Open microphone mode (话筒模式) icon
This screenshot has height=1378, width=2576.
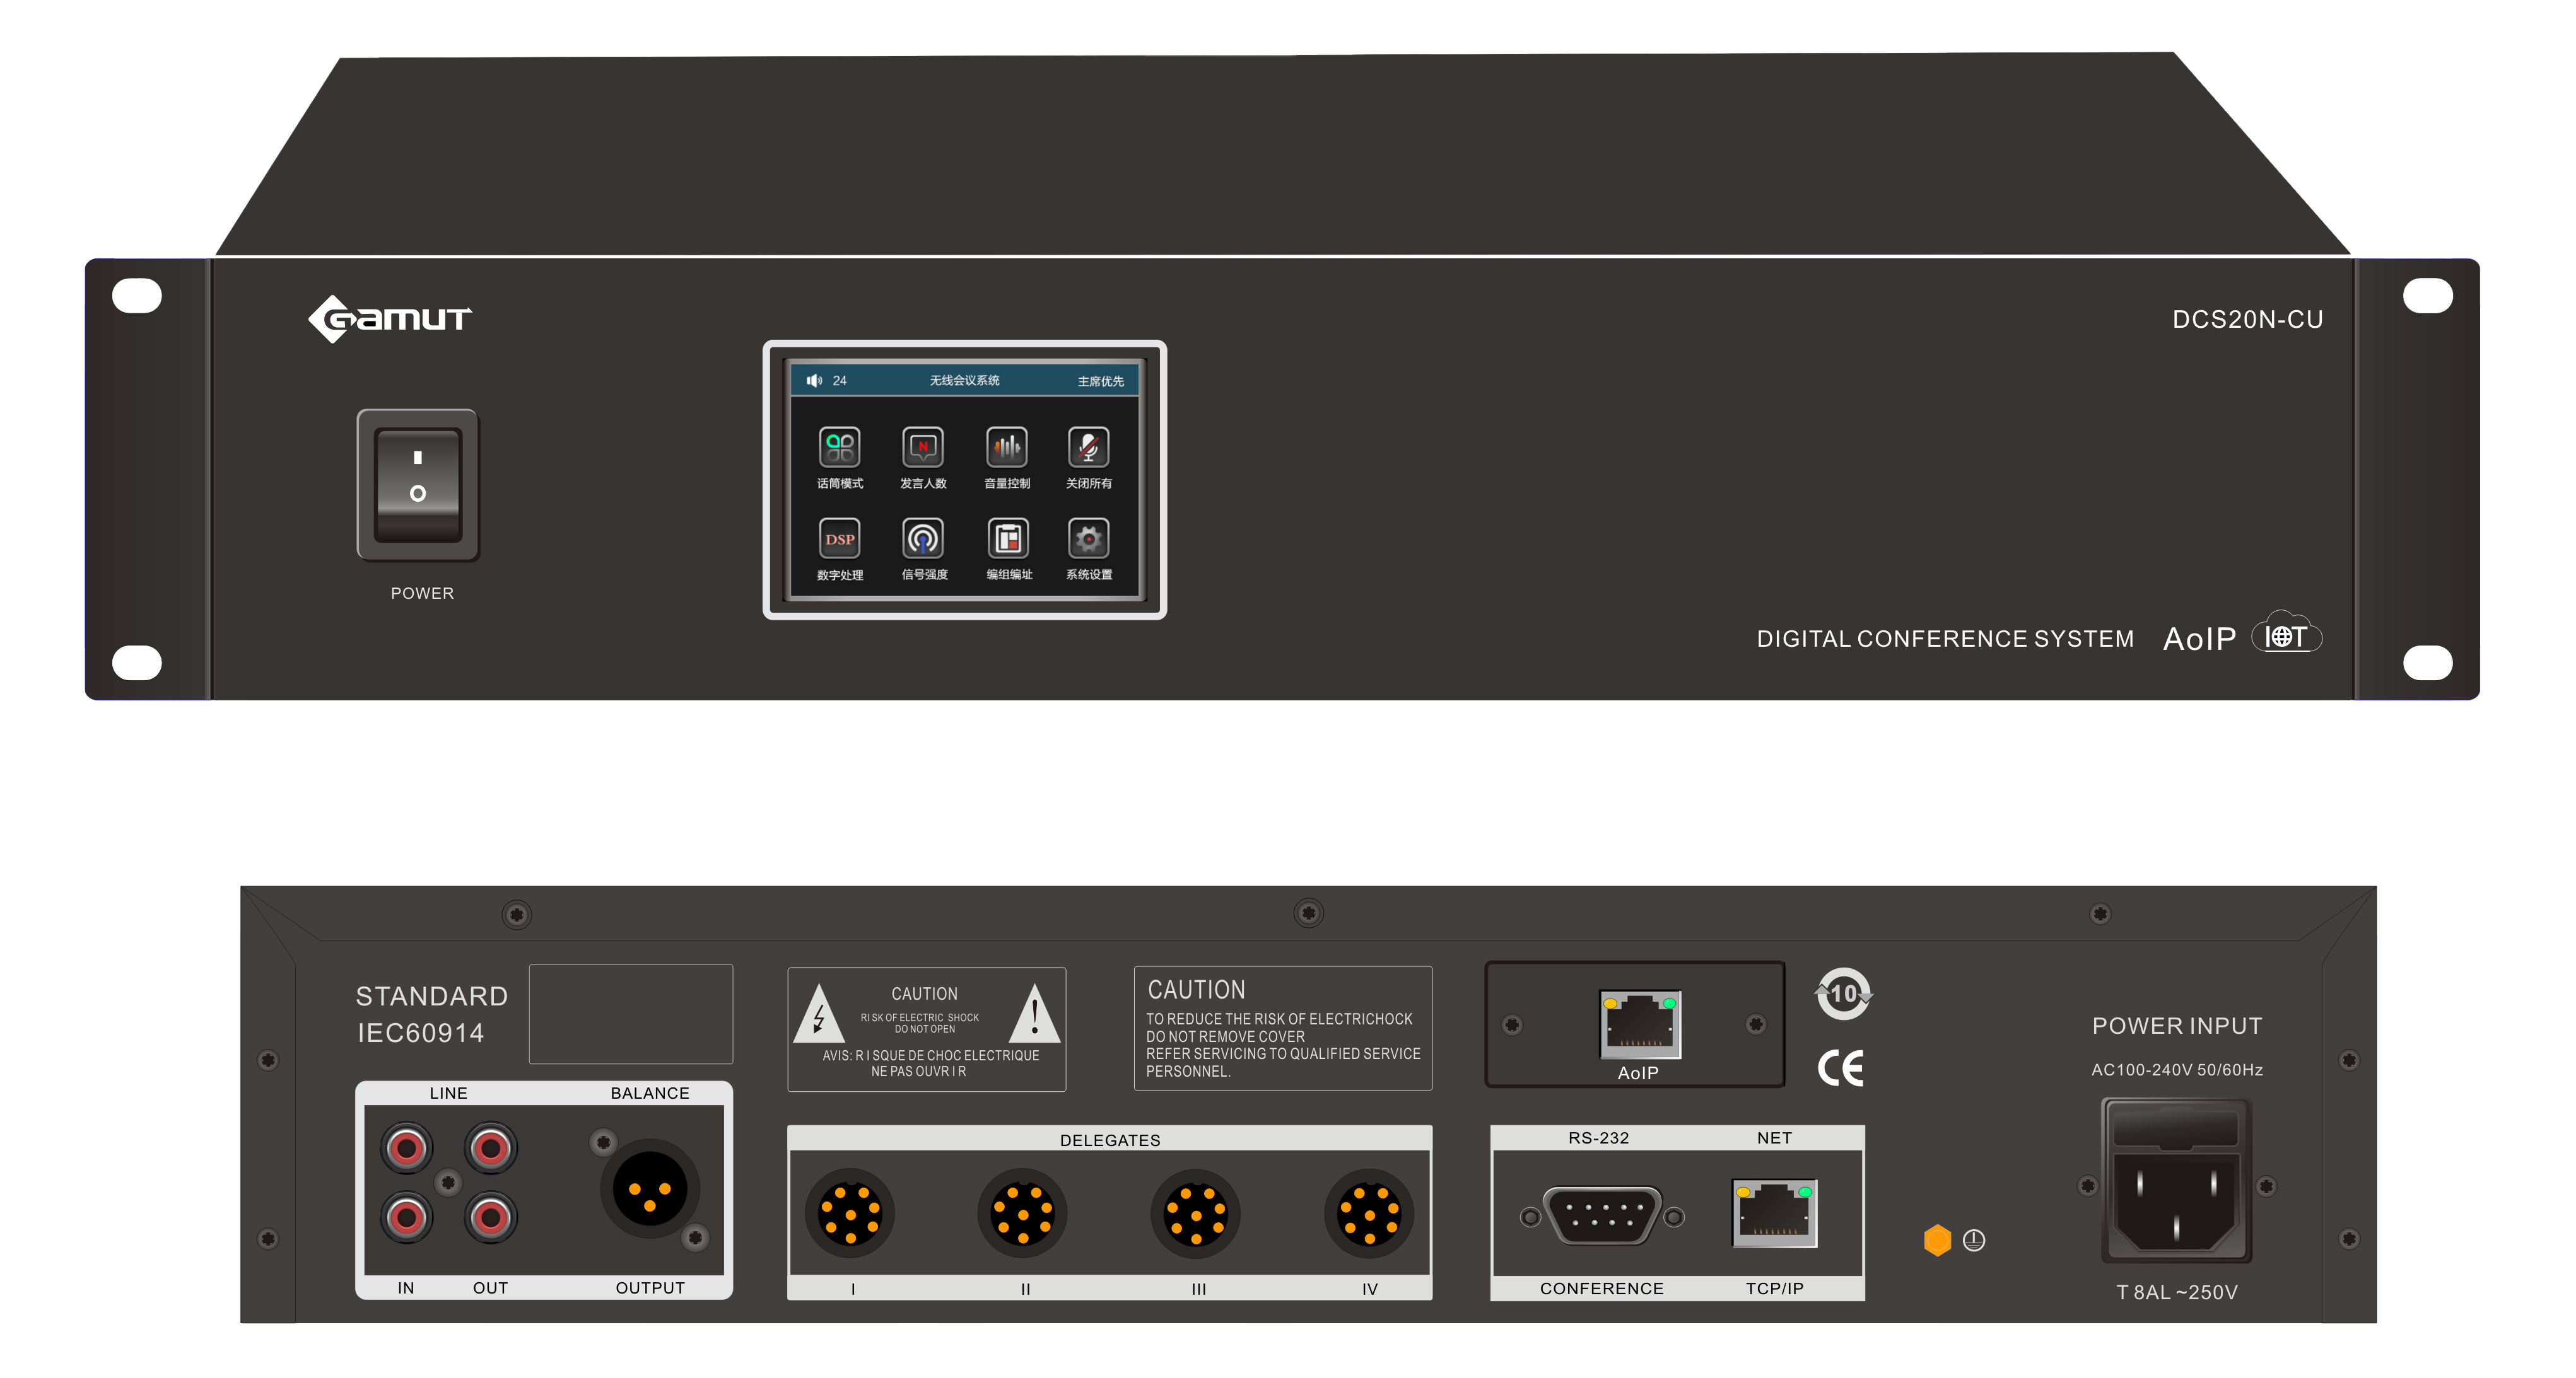(839, 448)
